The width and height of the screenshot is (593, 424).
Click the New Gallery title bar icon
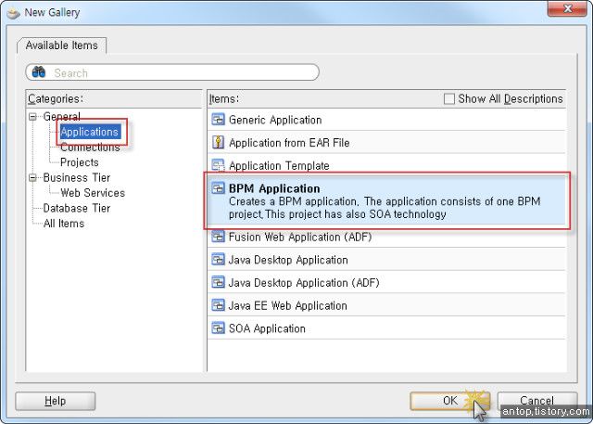click(x=13, y=13)
